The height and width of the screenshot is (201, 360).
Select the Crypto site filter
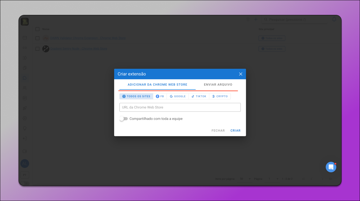pos(220,96)
